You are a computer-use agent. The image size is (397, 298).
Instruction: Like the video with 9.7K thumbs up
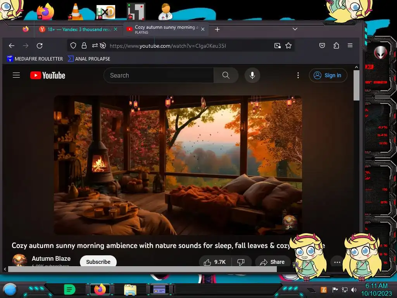(x=215, y=262)
